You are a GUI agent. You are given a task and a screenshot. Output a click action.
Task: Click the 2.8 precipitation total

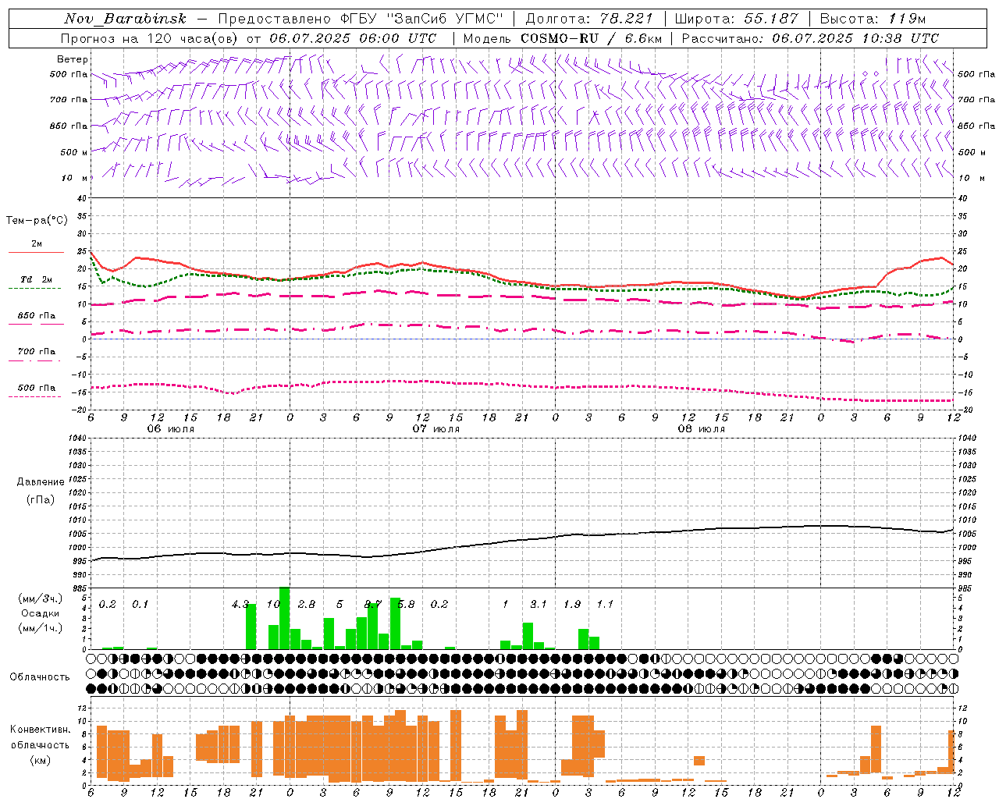point(306,605)
